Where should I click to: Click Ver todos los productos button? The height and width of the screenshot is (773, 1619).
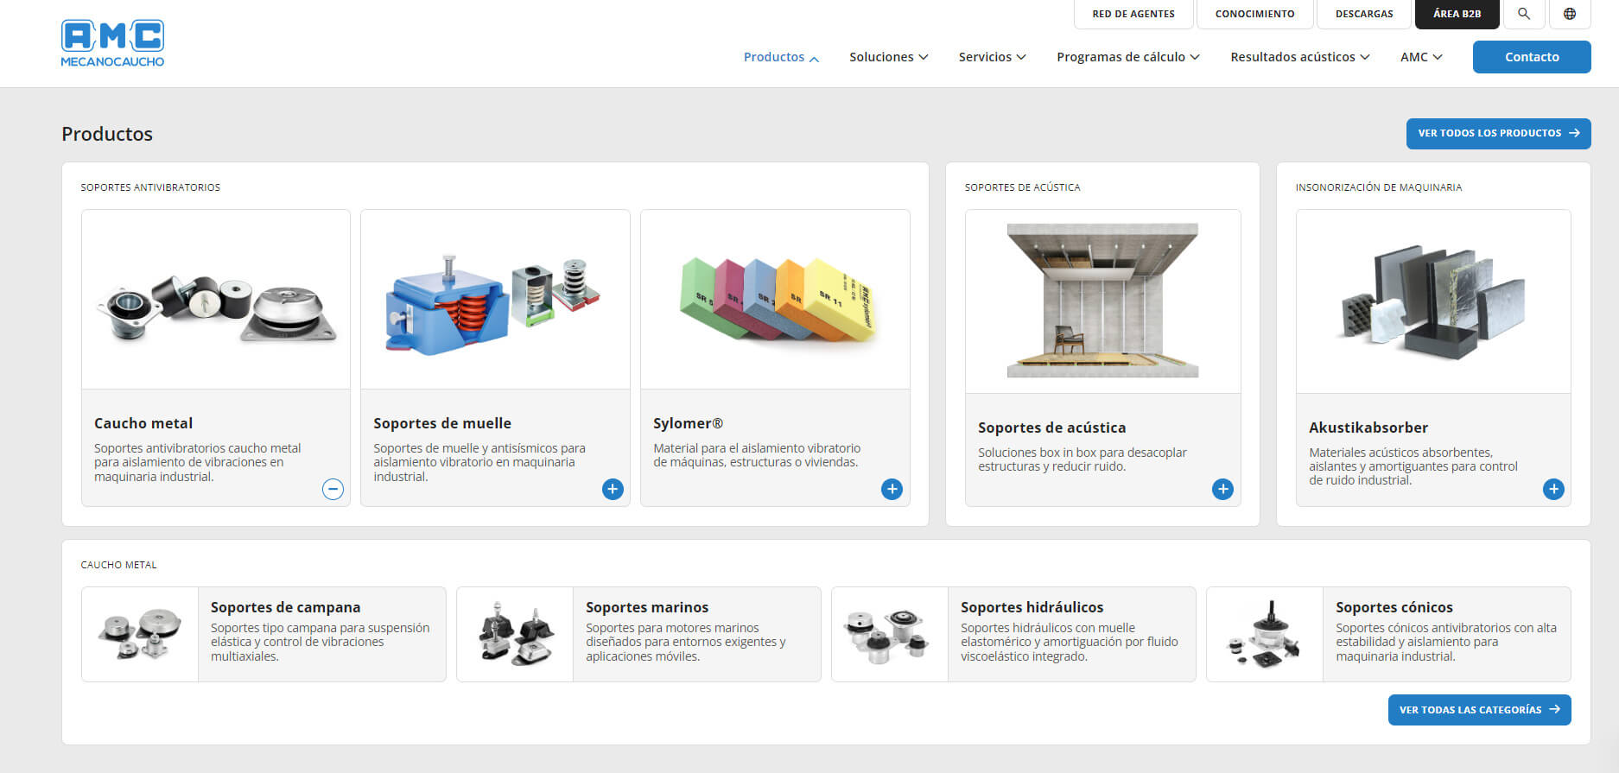(x=1498, y=134)
